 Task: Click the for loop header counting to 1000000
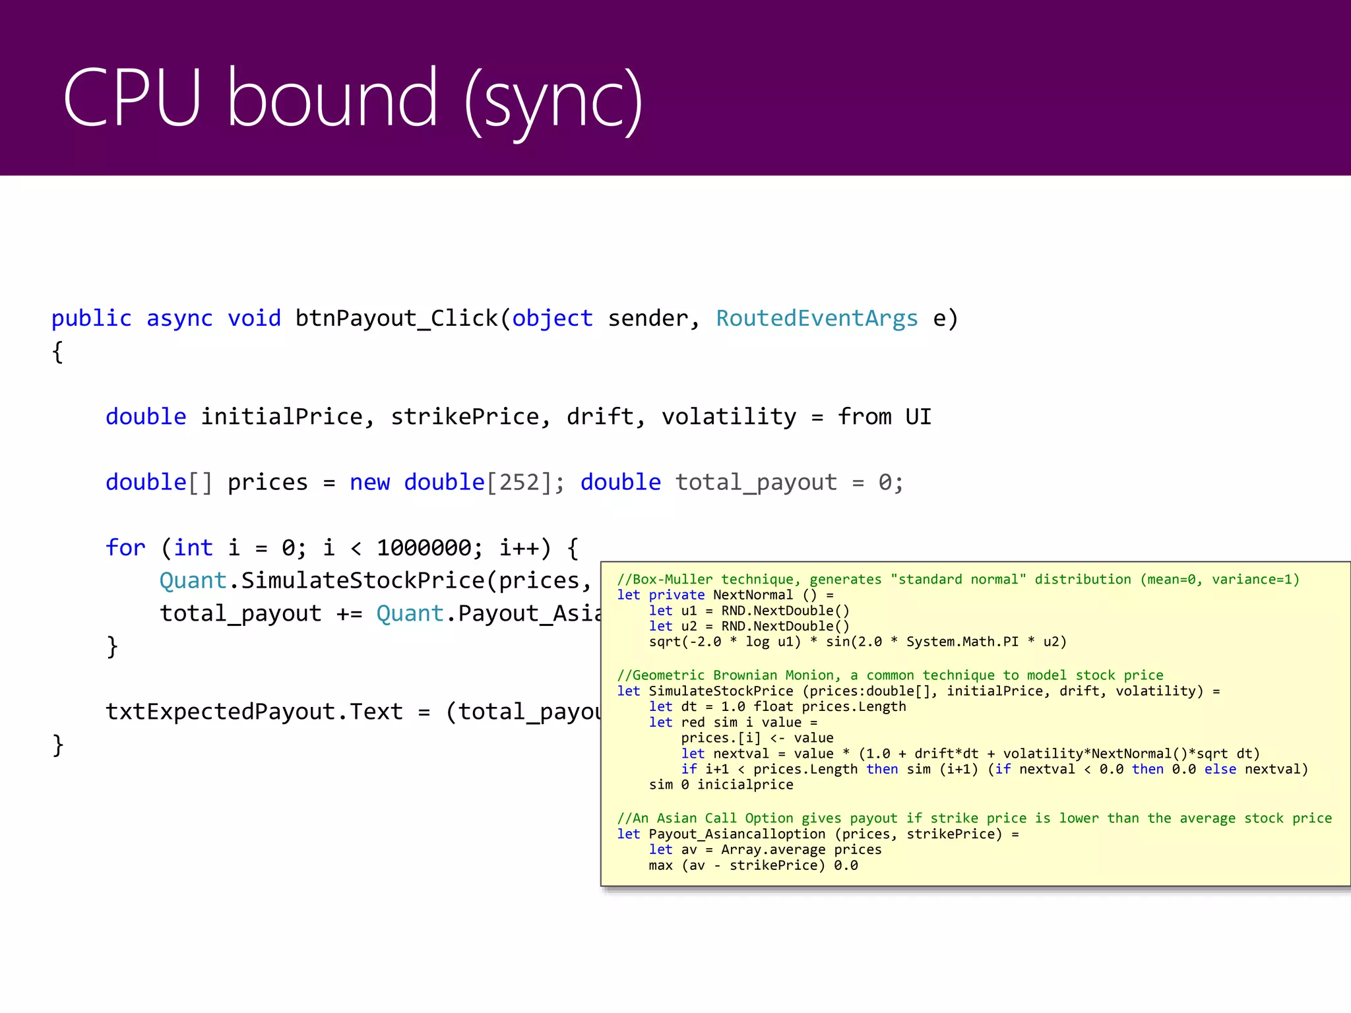(342, 547)
